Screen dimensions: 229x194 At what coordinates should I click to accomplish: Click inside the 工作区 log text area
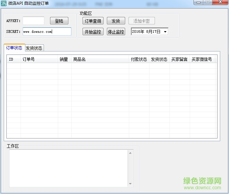68,168
